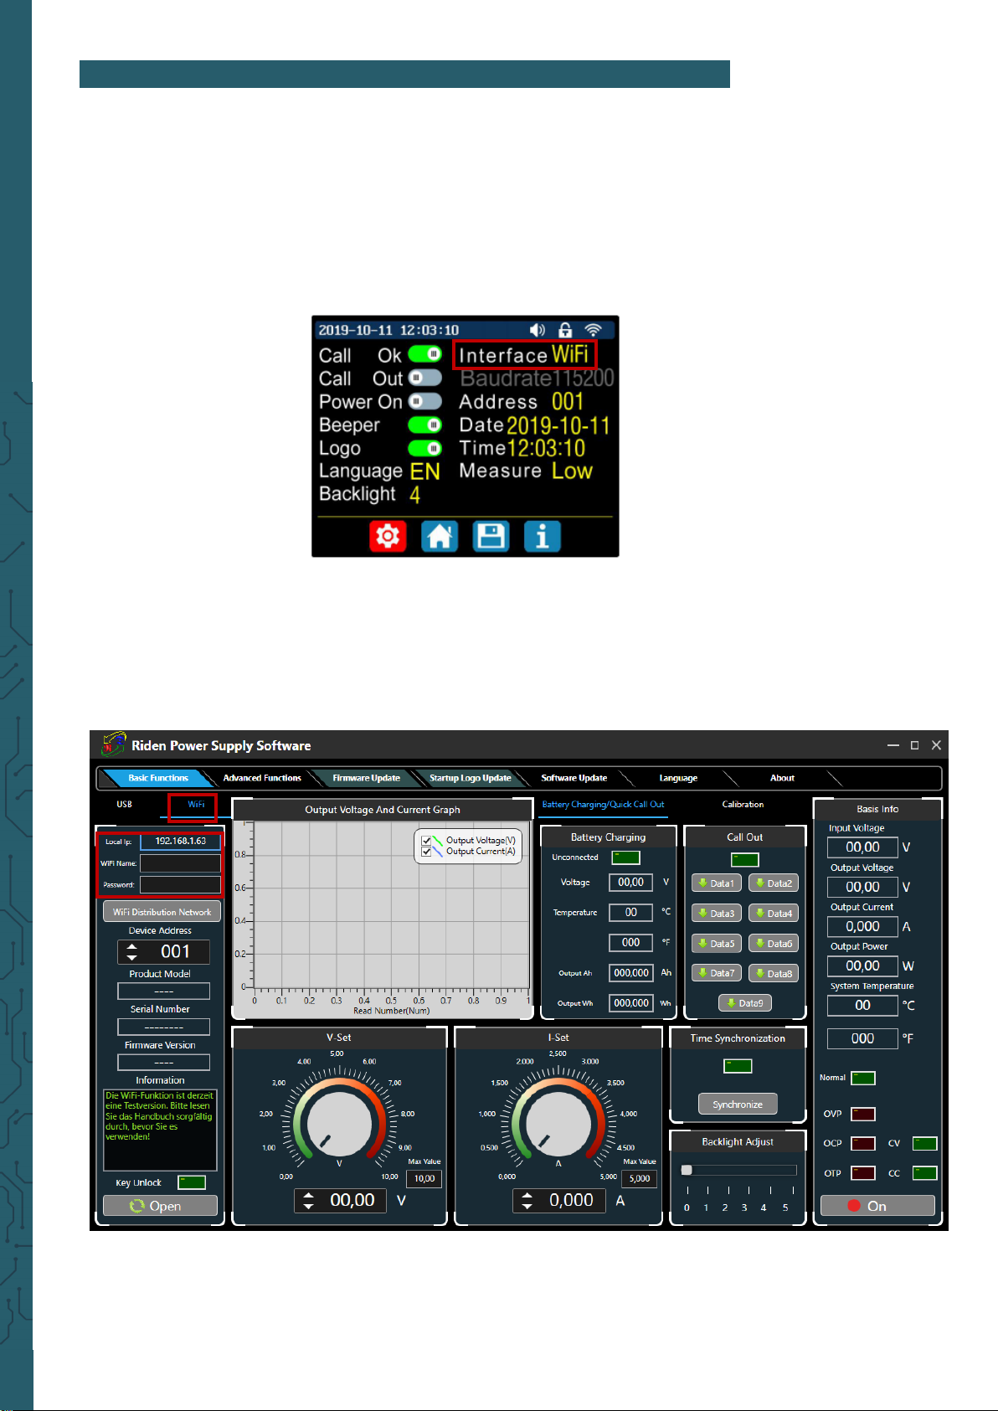
Task: Switch to WiFi connection tab
Action: pyautogui.click(x=196, y=805)
